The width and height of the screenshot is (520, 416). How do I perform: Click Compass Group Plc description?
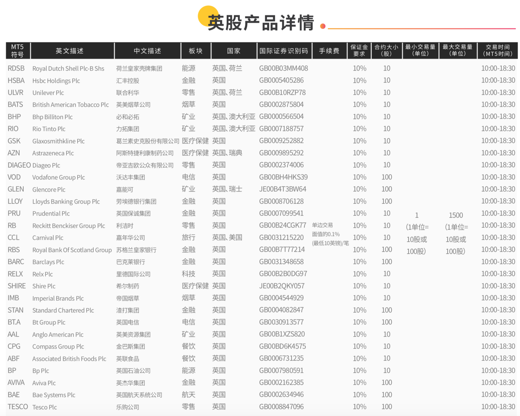pyautogui.click(x=58, y=347)
